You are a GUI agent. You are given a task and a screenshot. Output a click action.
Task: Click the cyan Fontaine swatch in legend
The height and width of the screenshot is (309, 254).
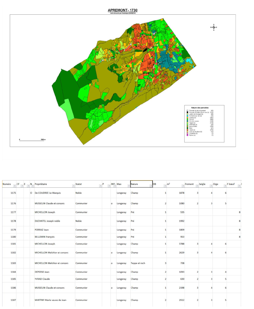tap(187, 116)
